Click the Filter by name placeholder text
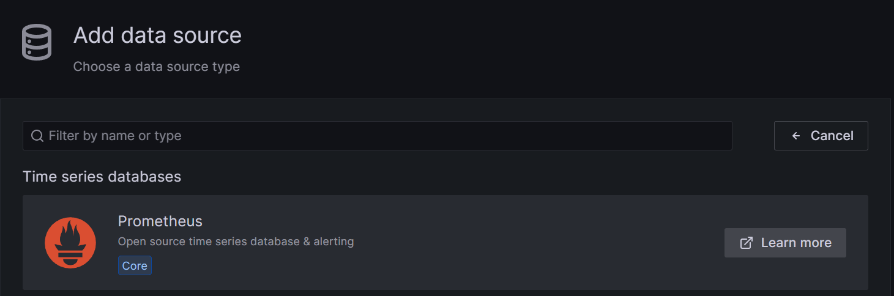Viewport: 894px width, 296px height. pos(115,136)
